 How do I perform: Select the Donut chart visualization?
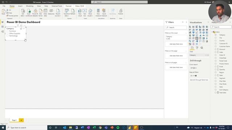point(204,32)
